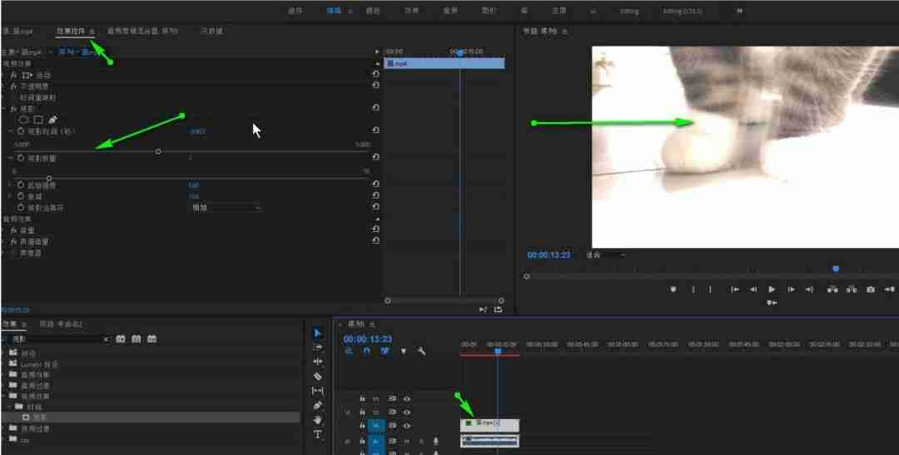Select the Selection tool arrow
Image resolution: width=899 pixels, height=455 pixels.
[x=318, y=333]
